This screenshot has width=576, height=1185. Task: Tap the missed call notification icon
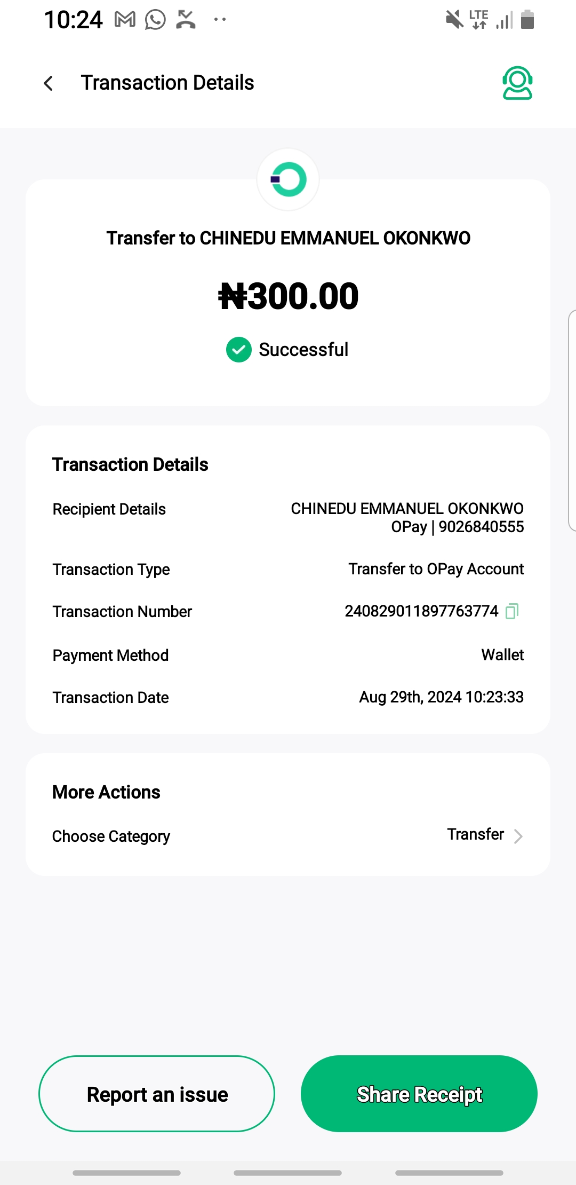[186, 20]
